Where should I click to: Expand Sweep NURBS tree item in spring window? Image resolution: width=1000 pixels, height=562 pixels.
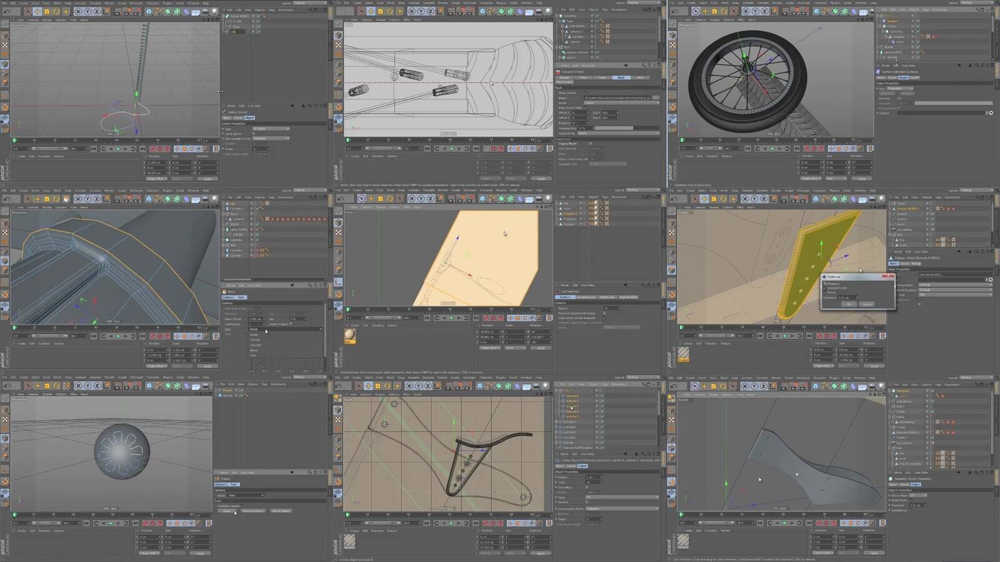[x=222, y=16]
